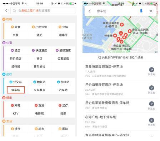
Task: Go back from the nearby search screen
Action: [x=6, y=11]
